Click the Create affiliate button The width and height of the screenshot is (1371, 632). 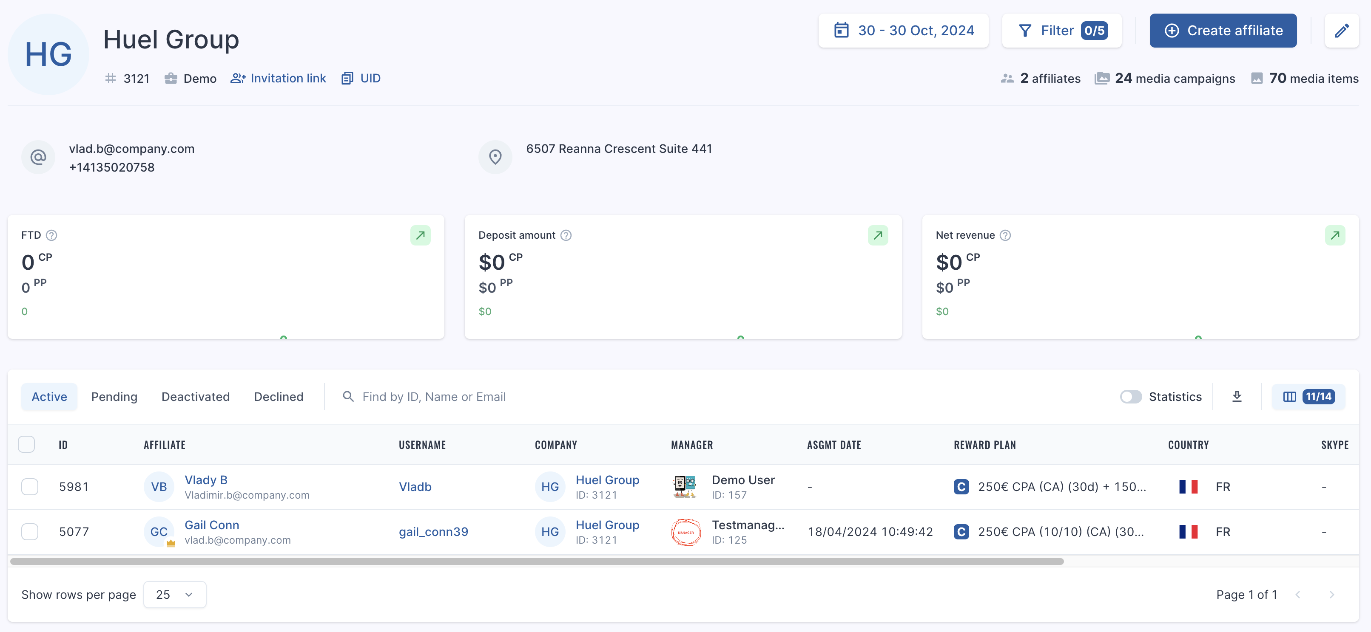point(1223,31)
